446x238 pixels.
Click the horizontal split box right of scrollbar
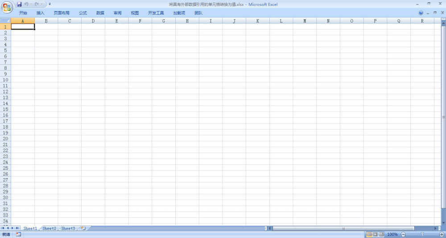click(439, 228)
